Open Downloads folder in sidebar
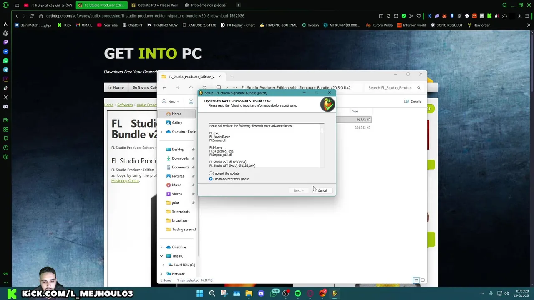Viewport: 534px width, 300px height. (180, 158)
